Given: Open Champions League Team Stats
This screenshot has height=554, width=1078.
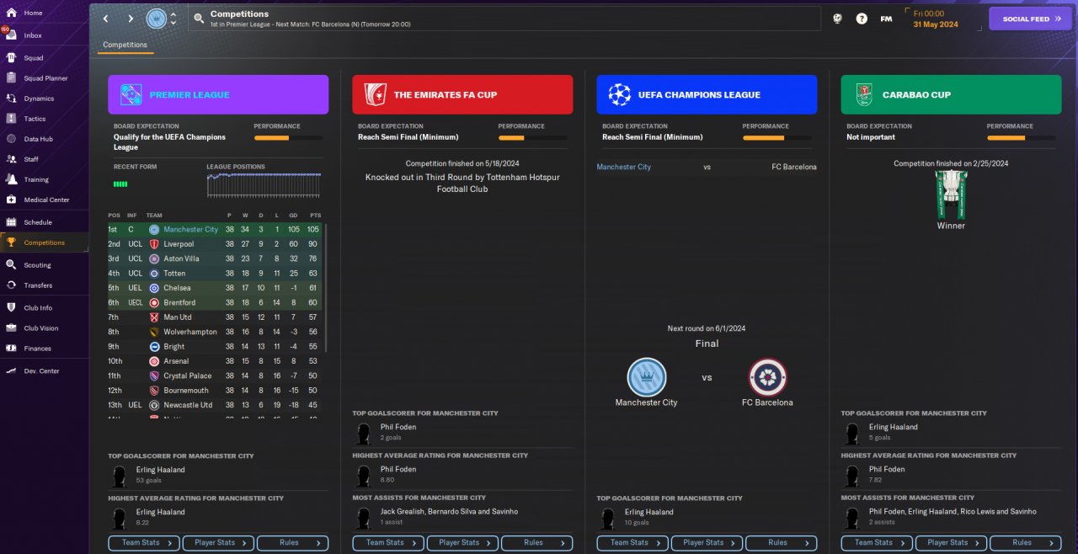Looking at the screenshot, I should coord(632,543).
